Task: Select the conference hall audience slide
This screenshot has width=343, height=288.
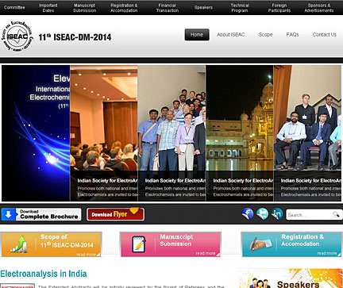Action: pos(104,133)
